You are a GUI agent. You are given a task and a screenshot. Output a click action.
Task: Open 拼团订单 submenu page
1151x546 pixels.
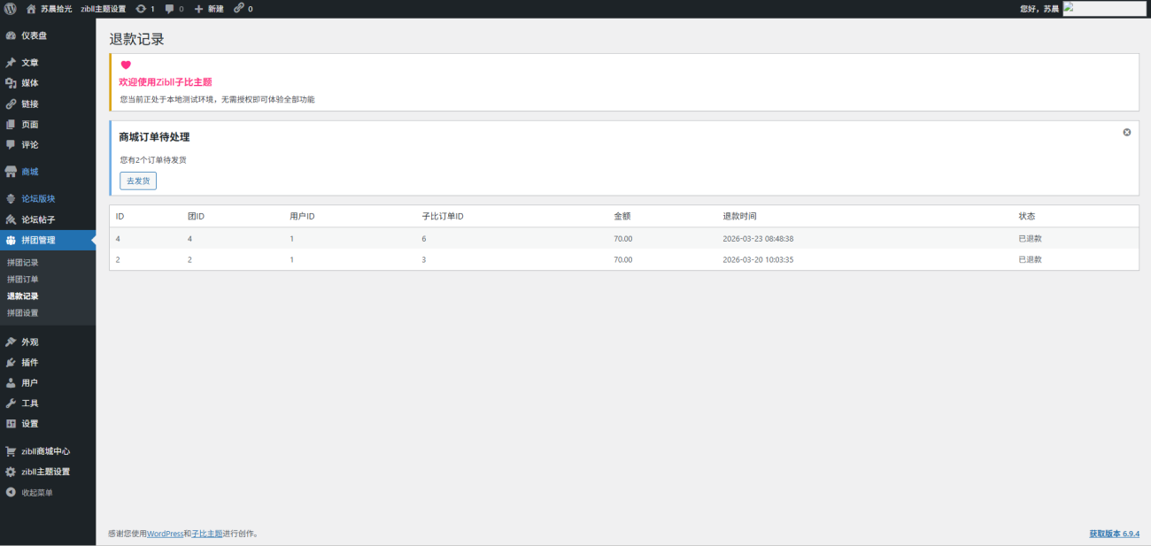tap(23, 280)
